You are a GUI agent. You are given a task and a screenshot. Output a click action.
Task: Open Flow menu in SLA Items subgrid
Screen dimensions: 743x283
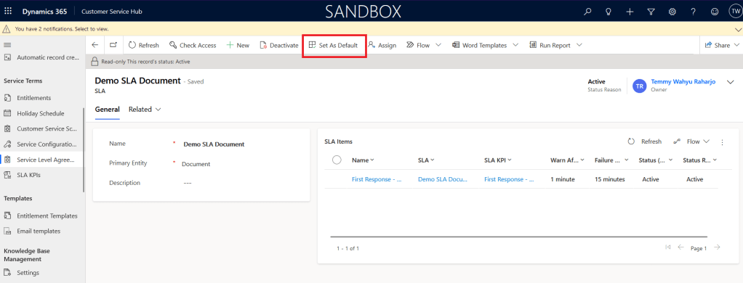point(691,141)
